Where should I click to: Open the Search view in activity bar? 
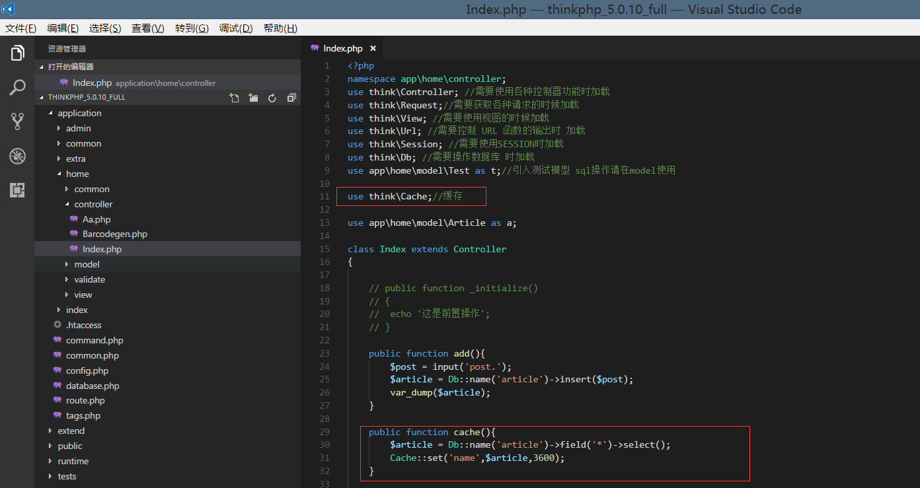(17, 87)
